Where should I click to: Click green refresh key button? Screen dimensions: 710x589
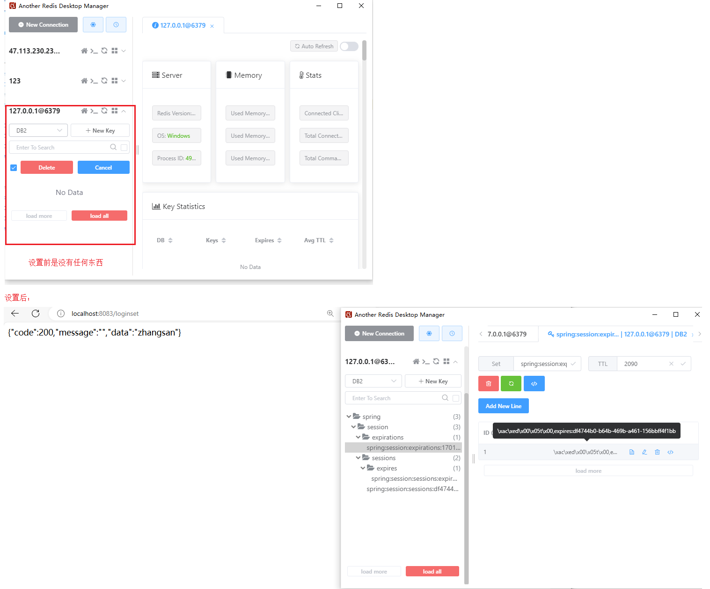511,383
